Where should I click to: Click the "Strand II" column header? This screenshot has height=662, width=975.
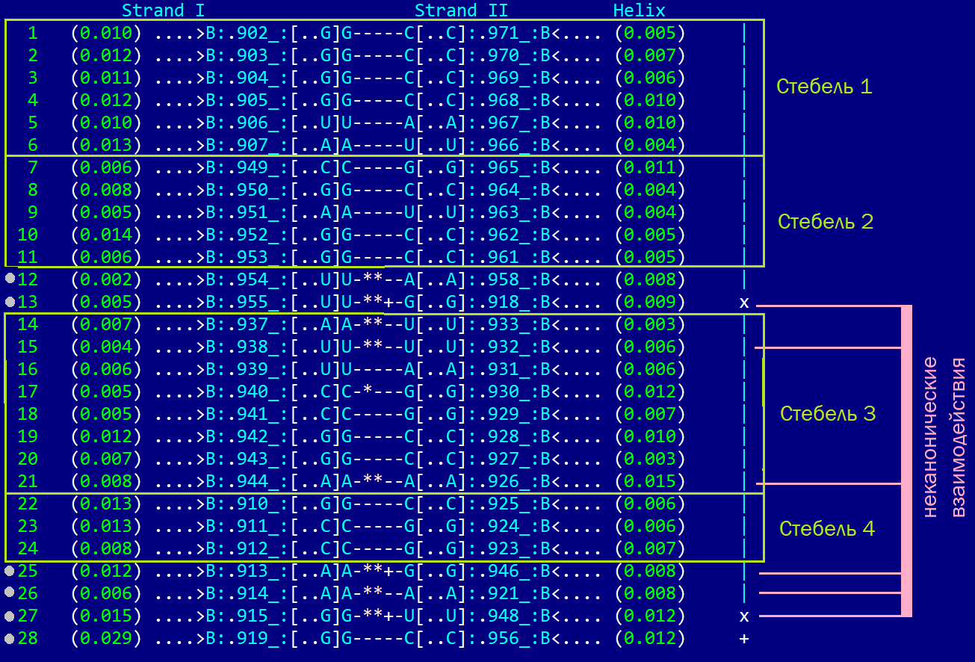pos(461,10)
